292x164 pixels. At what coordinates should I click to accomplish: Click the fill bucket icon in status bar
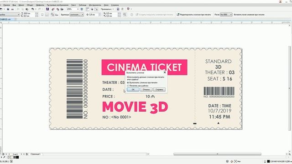(x=232, y=161)
